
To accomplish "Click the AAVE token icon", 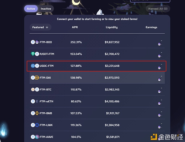I will [37, 137].
